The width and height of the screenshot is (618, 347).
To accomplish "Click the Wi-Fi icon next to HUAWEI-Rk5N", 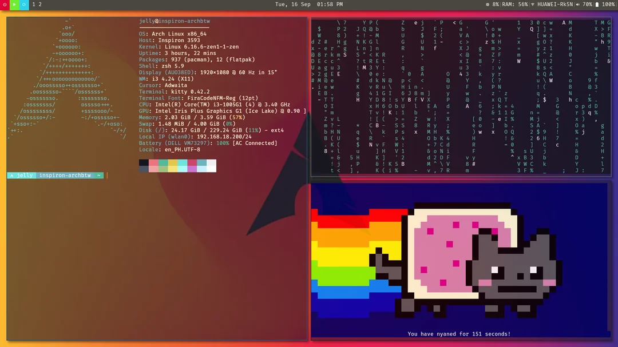I will coord(533,5).
